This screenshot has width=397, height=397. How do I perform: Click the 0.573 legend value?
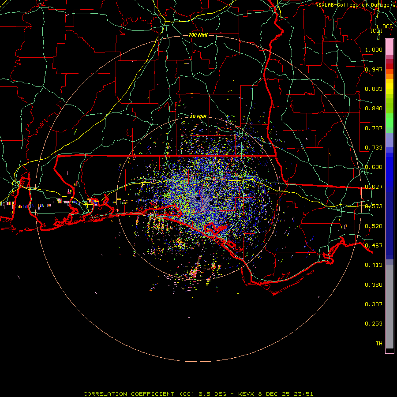[374, 206]
